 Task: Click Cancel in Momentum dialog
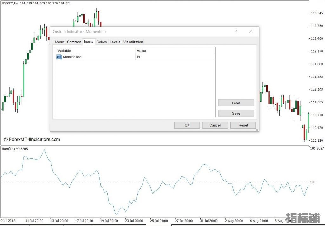click(x=215, y=125)
